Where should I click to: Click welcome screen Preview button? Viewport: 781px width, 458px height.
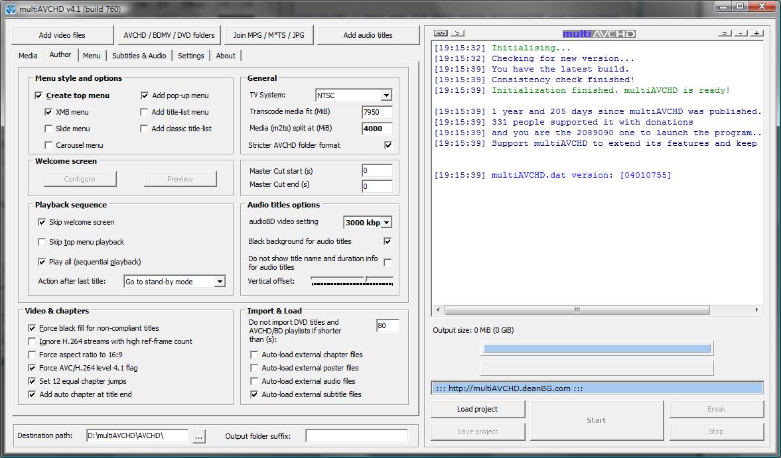[180, 179]
